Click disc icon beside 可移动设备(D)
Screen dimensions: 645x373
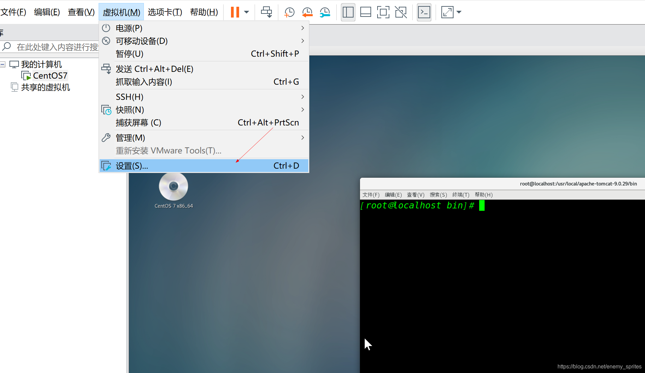pos(106,41)
